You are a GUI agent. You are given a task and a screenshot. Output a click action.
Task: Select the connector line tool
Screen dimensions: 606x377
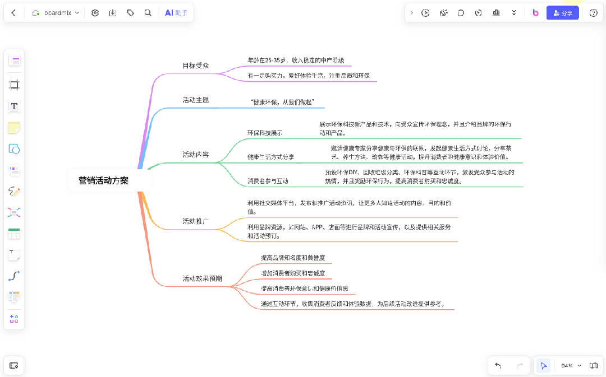[x=14, y=276]
